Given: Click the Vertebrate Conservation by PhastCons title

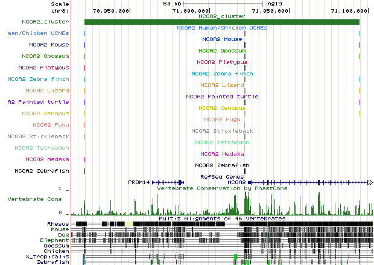Looking at the screenshot, I should (221, 188).
